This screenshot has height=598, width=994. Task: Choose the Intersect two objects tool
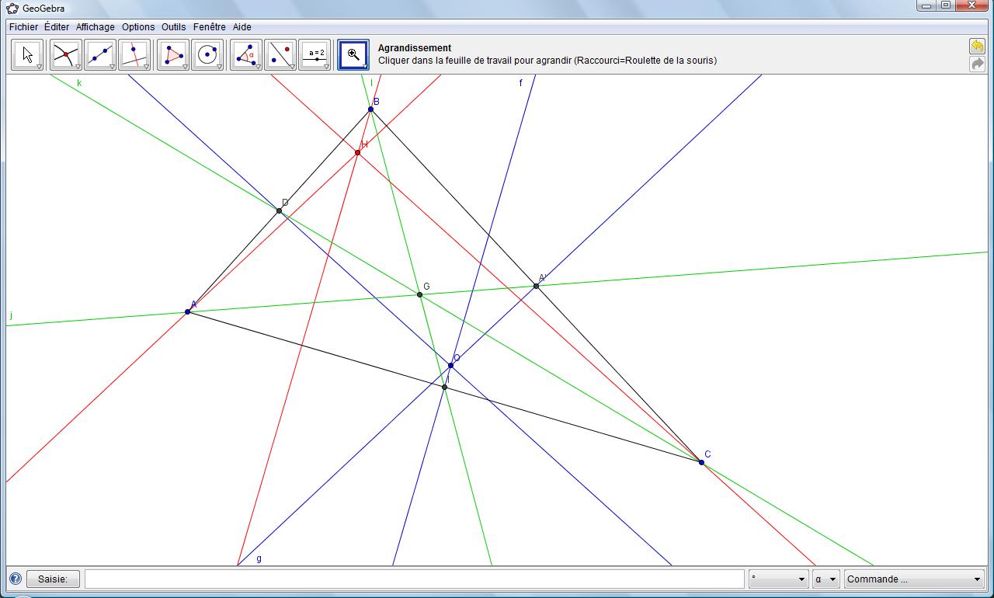[x=67, y=55]
